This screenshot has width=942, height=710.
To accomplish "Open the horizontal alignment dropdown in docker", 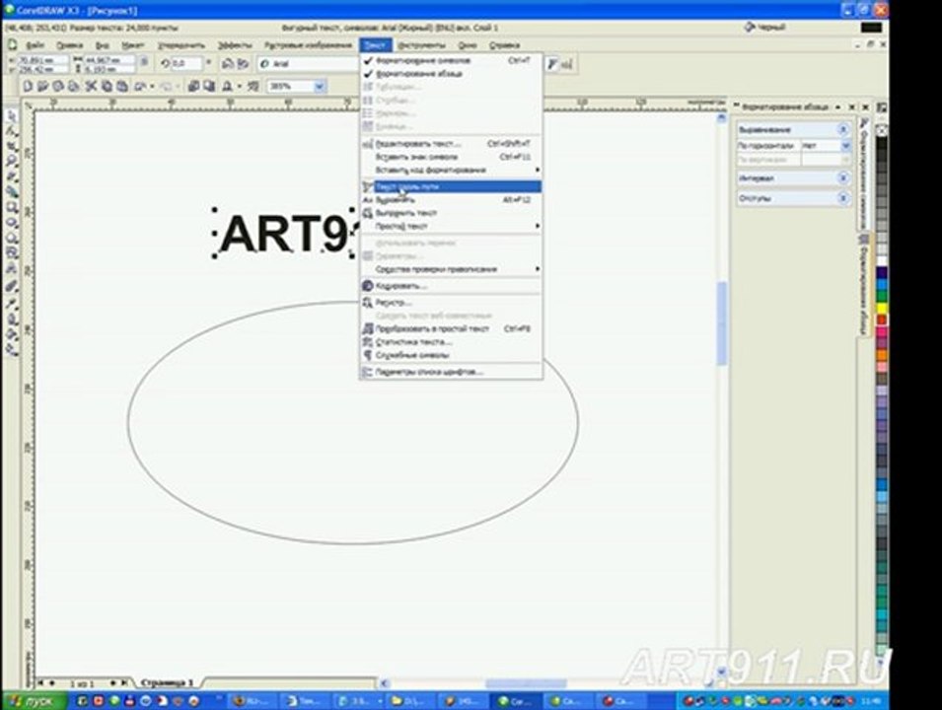I will pyautogui.click(x=846, y=146).
